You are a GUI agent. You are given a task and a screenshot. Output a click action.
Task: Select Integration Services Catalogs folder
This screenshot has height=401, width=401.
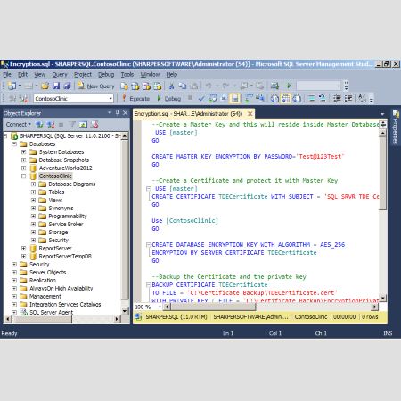pos(65,305)
